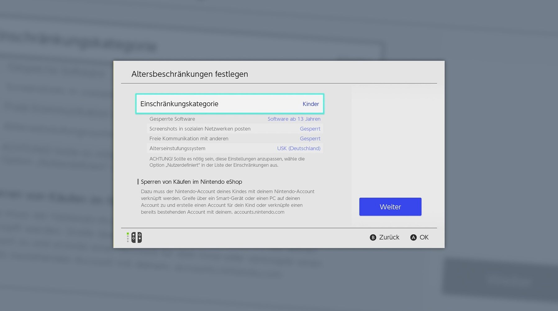The width and height of the screenshot is (558, 311).
Task: Open the accounts.nintendo.com link text
Action: click(259, 212)
